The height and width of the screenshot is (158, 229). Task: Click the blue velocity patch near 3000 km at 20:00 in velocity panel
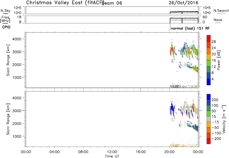coord(172,109)
